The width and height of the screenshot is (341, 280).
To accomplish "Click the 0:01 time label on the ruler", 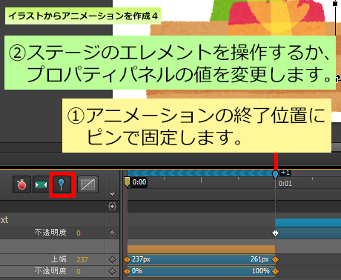I will (x=285, y=184).
